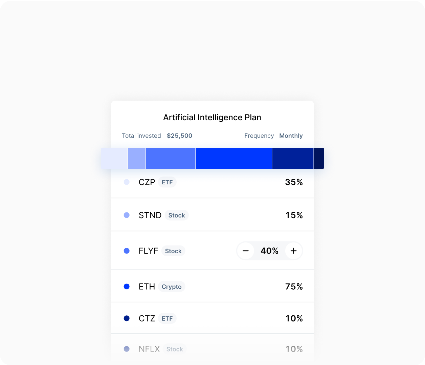
Task: Click the CZP light color dot
Action: tap(127, 182)
